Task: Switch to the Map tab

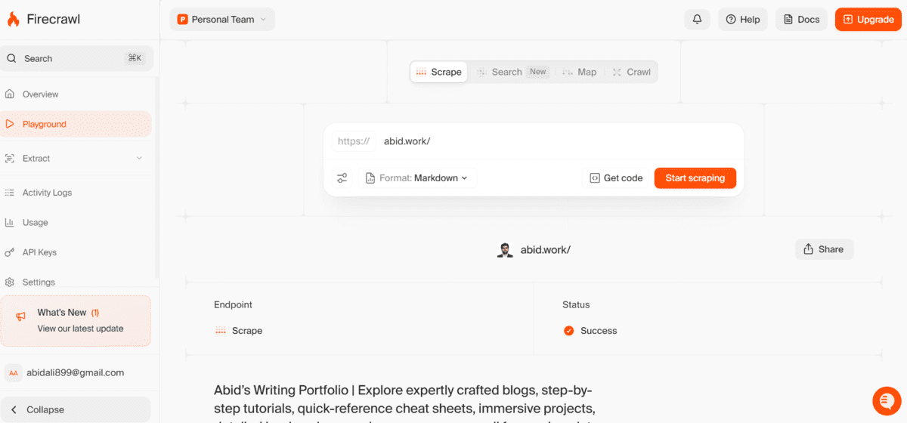Action: (x=580, y=72)
